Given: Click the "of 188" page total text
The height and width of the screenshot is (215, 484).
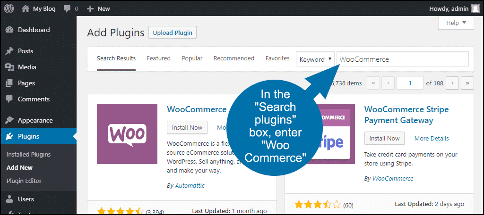Looking at the screenshot, I should [435, 83].
